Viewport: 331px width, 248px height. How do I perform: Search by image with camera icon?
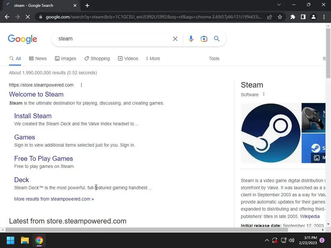click(204, 39)
